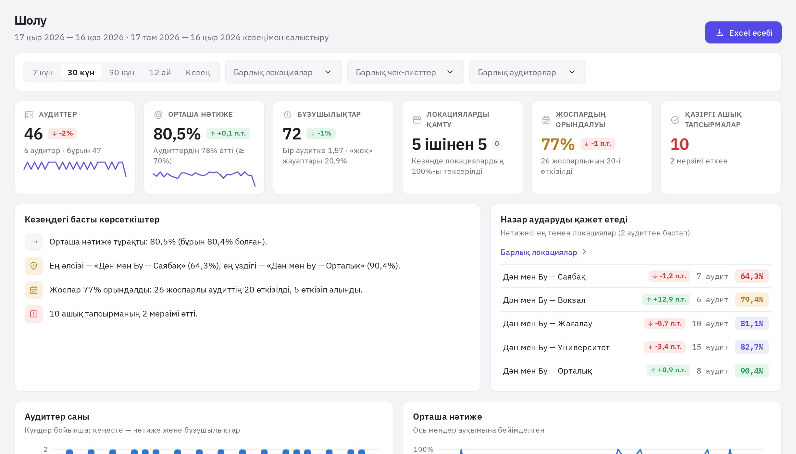Click the Локацияларды қамту store icon
This screenshot has width=796, height=454.
417,120
